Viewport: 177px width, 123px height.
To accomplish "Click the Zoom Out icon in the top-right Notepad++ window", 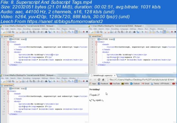I will pos(146,32).
